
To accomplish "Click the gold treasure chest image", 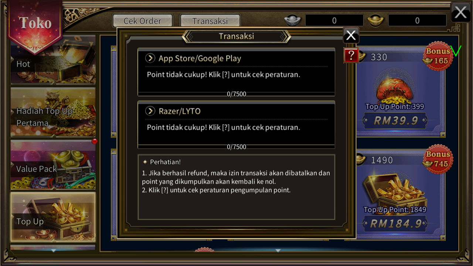I will 395,190.
